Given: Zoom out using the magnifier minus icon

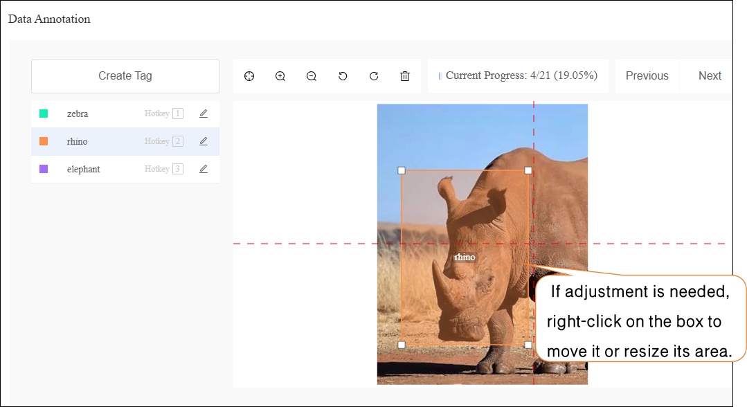Looking at the screenshot, I should point(312,76).
